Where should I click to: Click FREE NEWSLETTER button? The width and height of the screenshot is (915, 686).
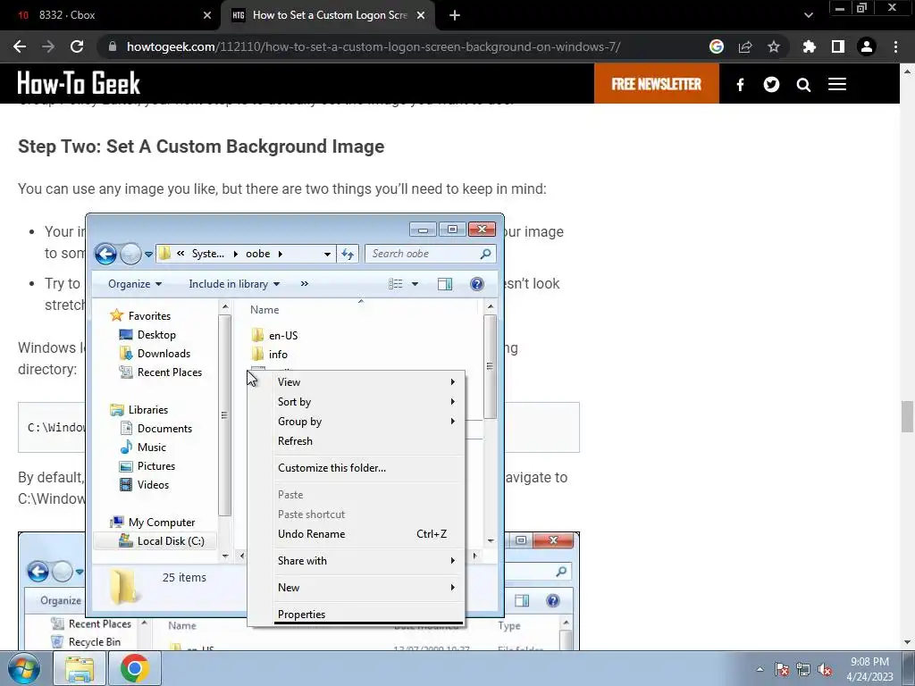click(657, 85)
